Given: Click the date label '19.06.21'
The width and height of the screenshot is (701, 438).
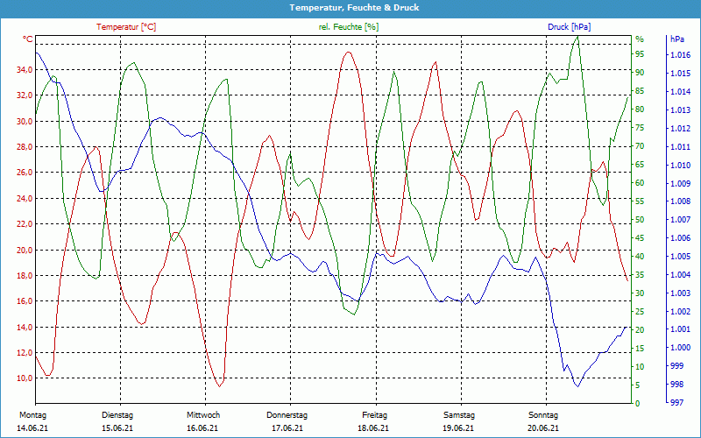Looking at the screenshot, I should 458,428.
